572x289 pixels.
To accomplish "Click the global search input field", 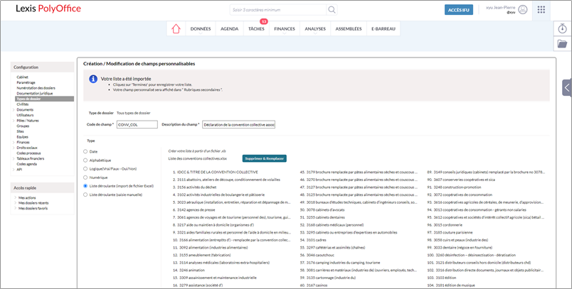I will (x=277, y=10).
